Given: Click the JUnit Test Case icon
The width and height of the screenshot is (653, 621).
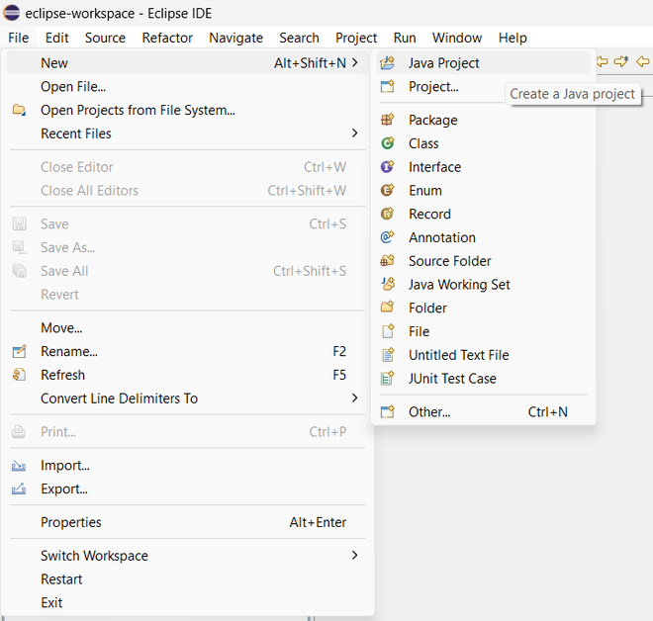Looking at the screenshot, I should pos(388,379).
